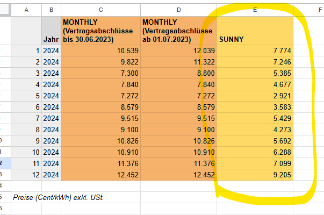Click SUNNY value 7.099
The height and width of the screenshot is (215, 324).
pos(255,163)
